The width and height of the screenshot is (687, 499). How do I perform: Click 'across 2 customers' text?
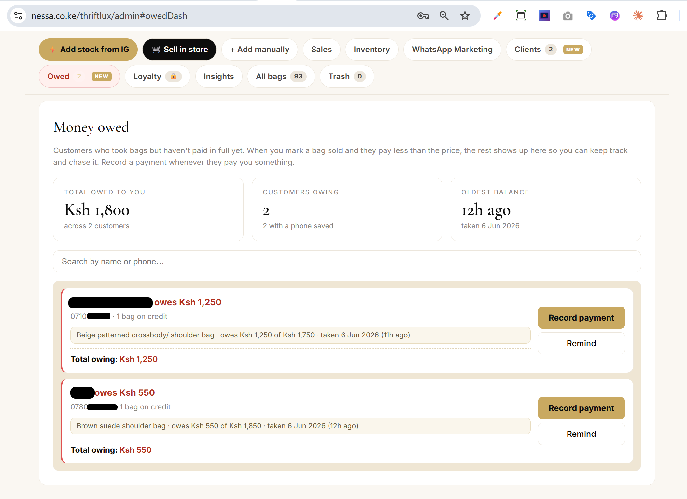97,226
